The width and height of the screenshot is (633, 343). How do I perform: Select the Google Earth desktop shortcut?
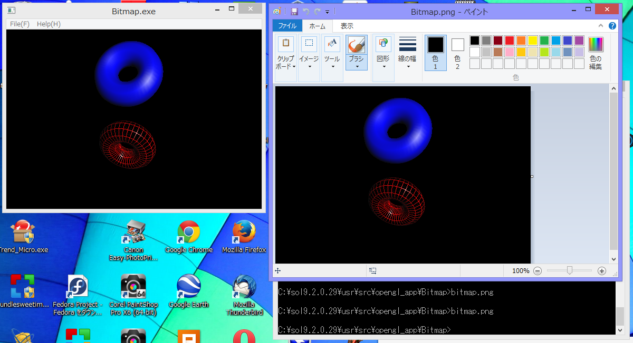click(188, 291)
